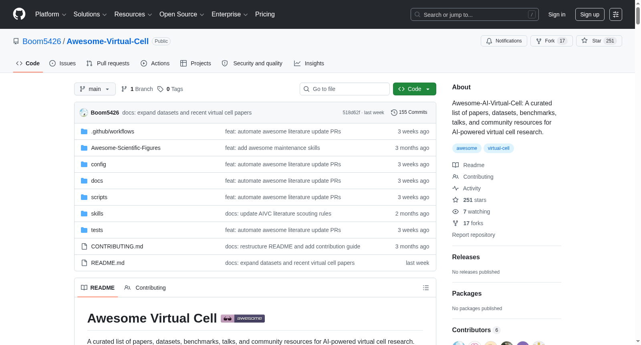Open the 155 Commits link
The width and height of the screenshot is (641, 345).
tap(409, 113)
